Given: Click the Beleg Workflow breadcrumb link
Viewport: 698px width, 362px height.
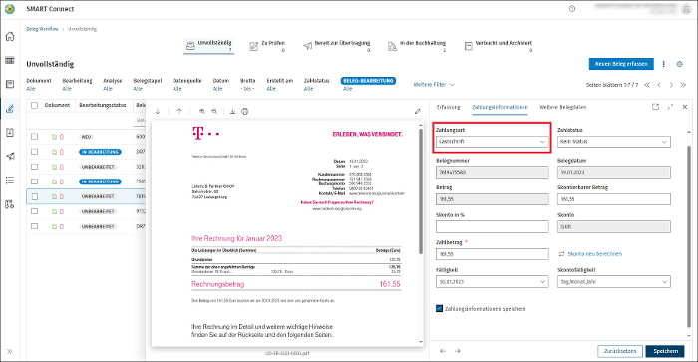Looking at the screenshot, I should [x=42, y=29].
